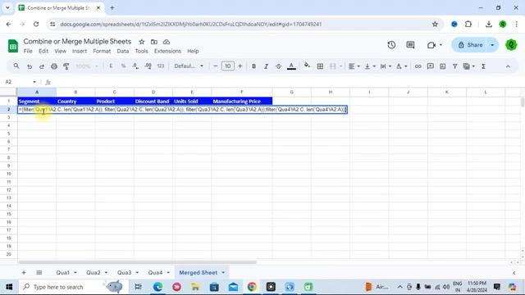
Task: Show all sheets list
Action: (39, 273)
